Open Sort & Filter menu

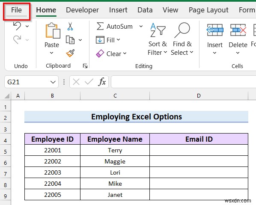pyautogui.click(x=158, y=39)
